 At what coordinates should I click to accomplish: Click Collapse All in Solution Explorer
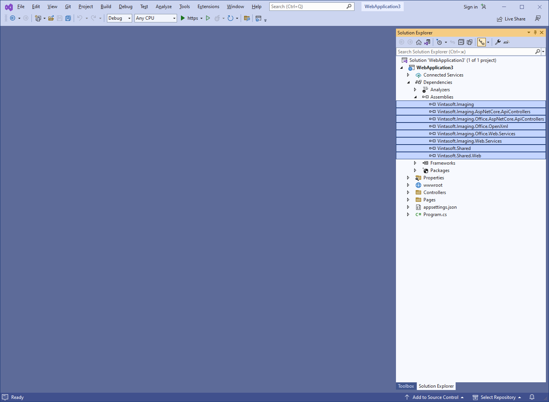click(461, 42)
